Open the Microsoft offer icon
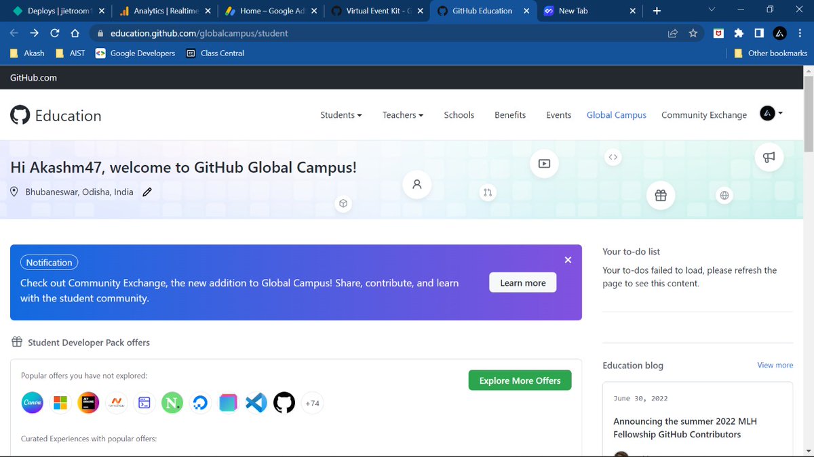This screenshot has width=814, height=457. [60, 403]
